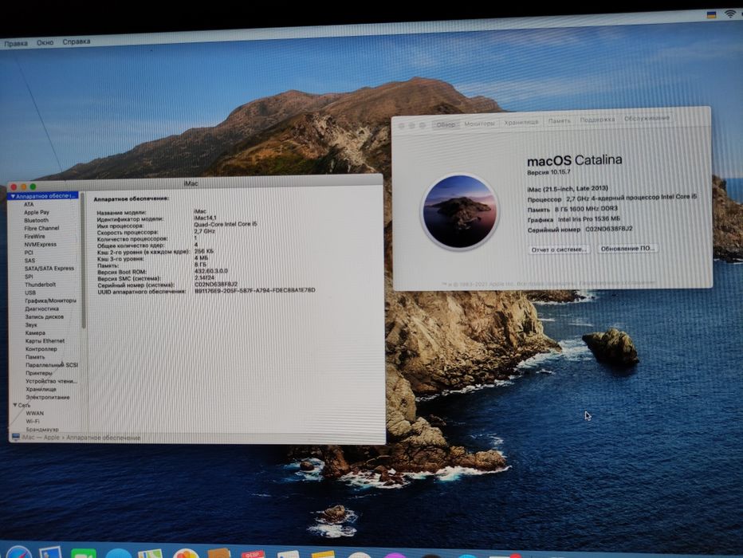Select Графика/Мониторы in sidebar
This screenshot has width=743, height=558.
coord(50,301)
